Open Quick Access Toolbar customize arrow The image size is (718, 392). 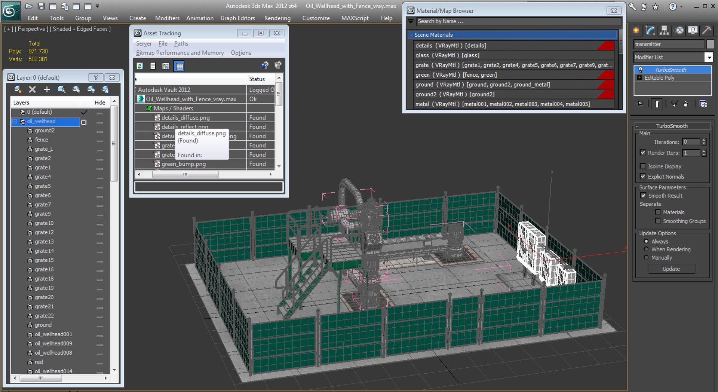coord(98,6)
